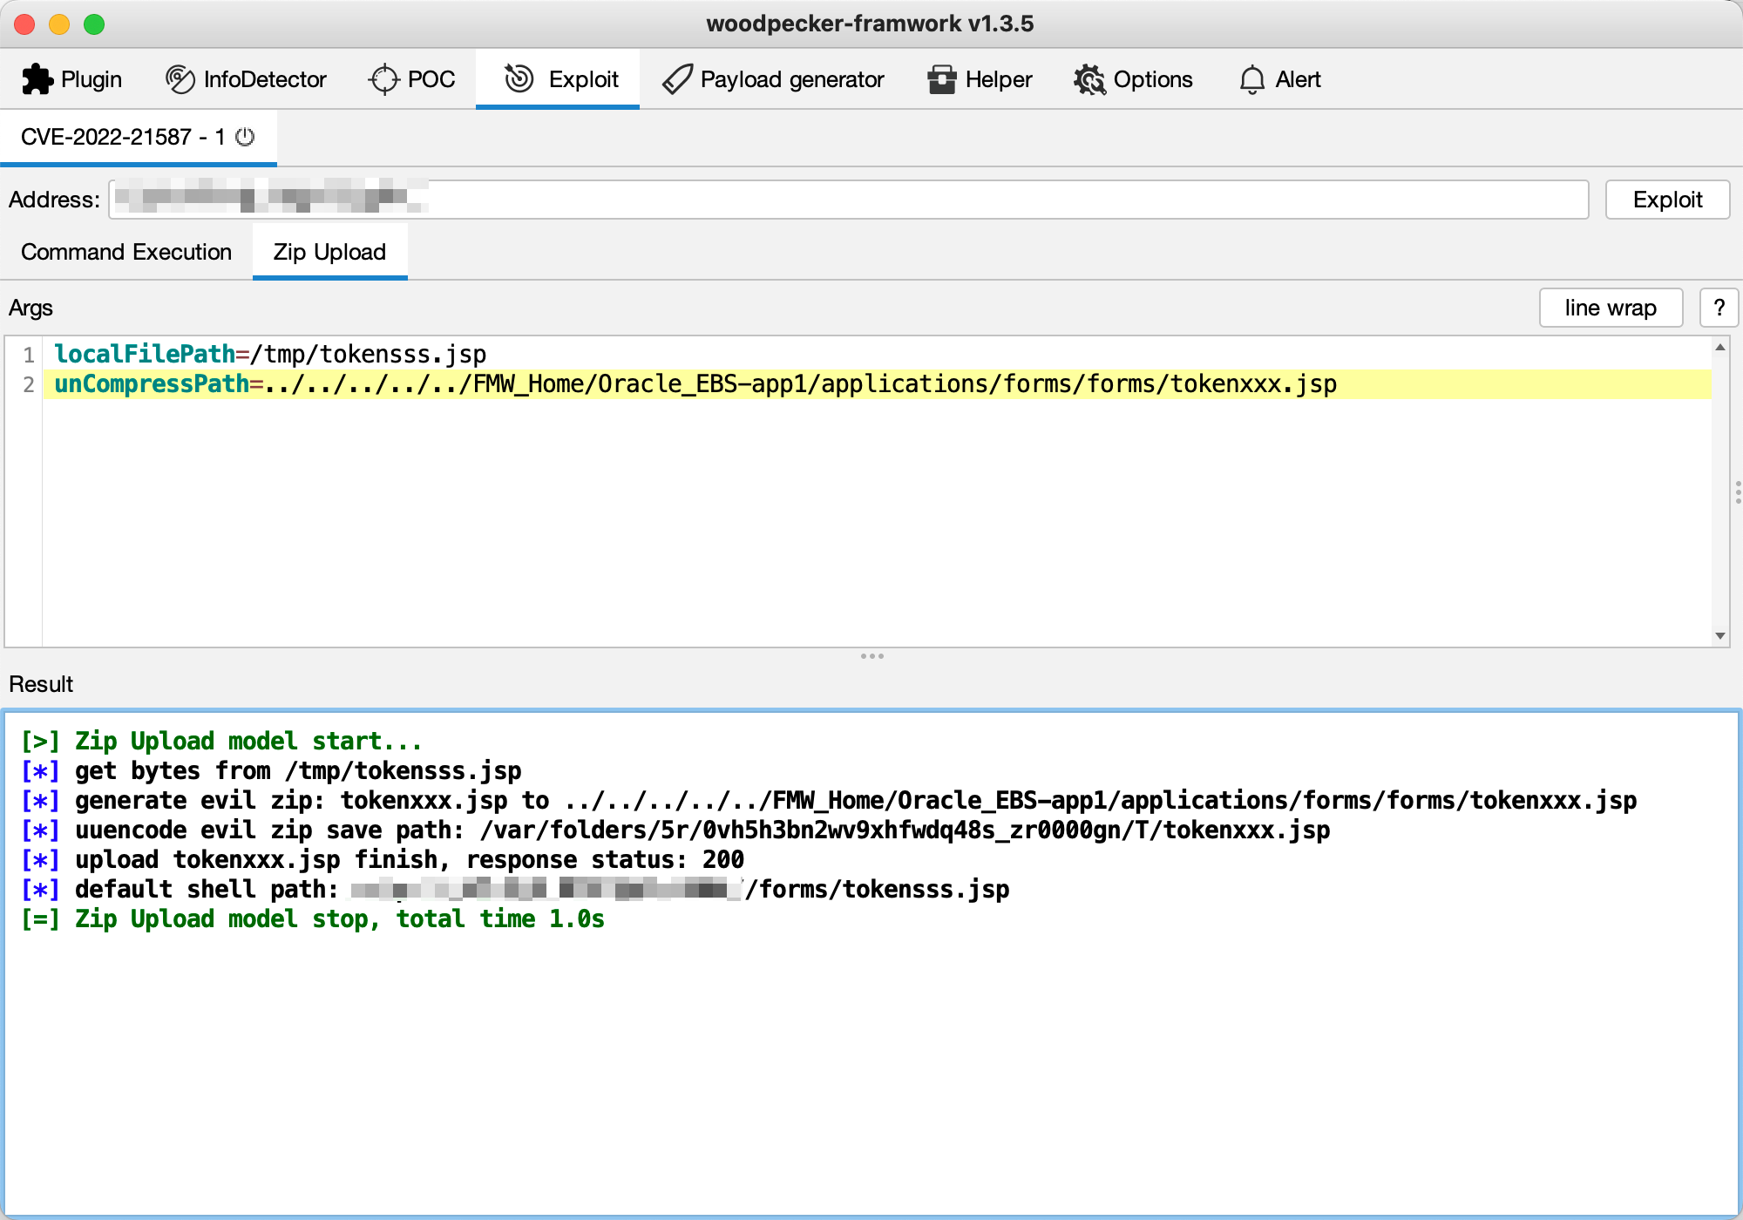Screen dimensions: 1743x1220
Task: Close the CVE-2022-21587 tab with power icon
Action: pos(246,137)
